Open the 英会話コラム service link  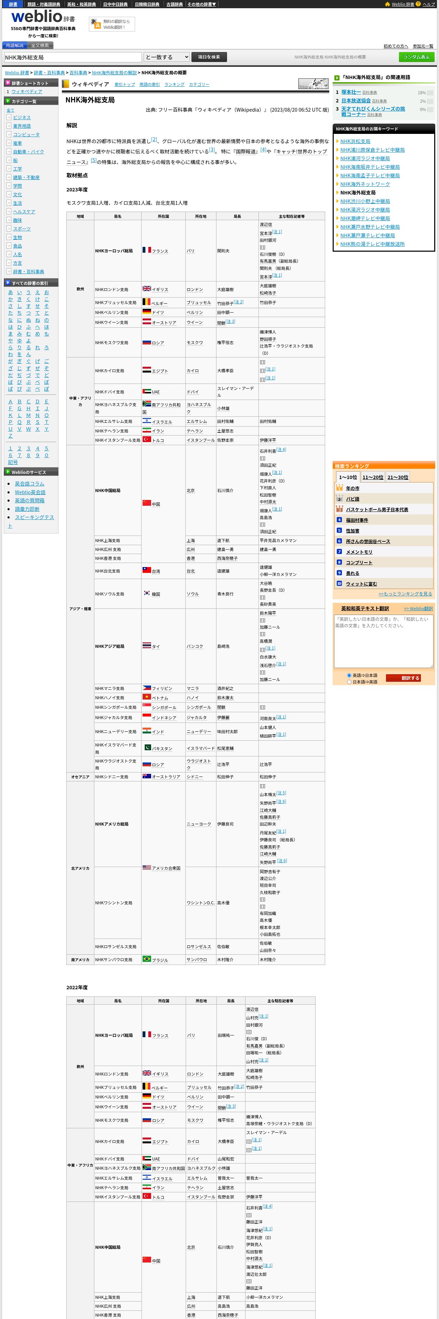pyautogui.click(x=30, y=483)
